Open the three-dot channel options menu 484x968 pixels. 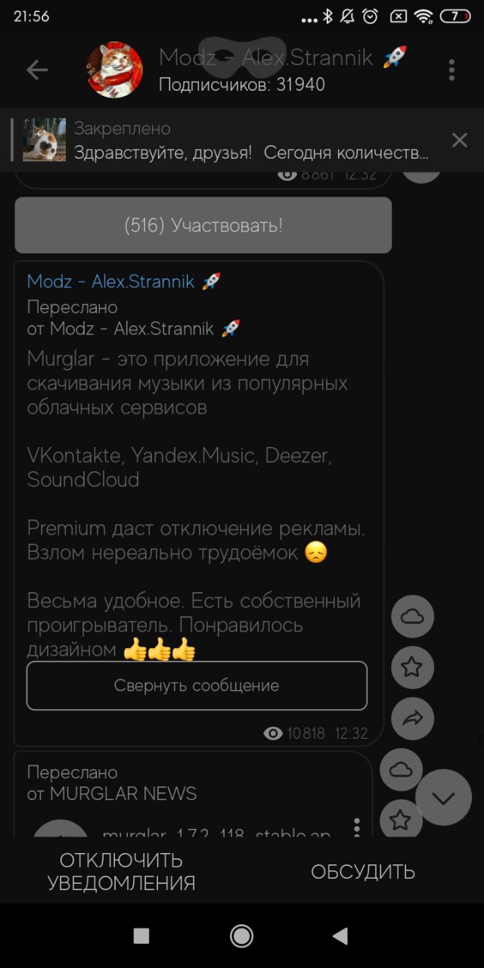451,70
